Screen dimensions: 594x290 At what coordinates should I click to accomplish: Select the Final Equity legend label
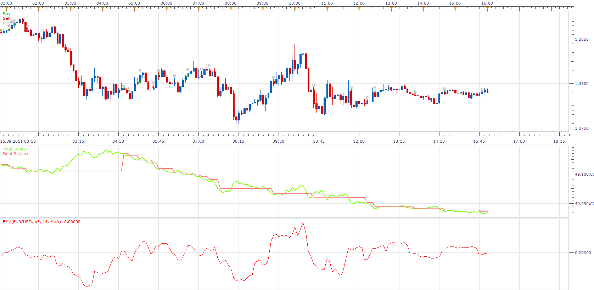(14, 149)
